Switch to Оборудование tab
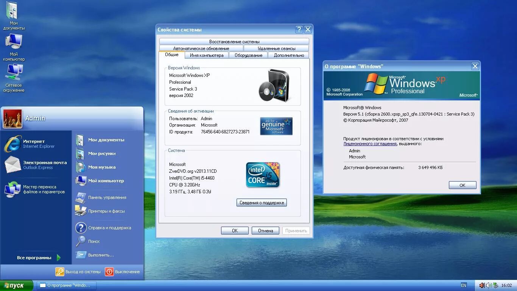Image resolution: width=517 pixels, height=291 pixels. click(248, 55)
